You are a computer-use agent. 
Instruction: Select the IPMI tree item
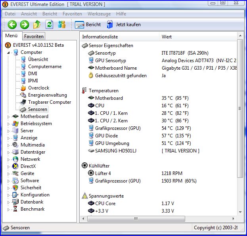pos(33,81)
